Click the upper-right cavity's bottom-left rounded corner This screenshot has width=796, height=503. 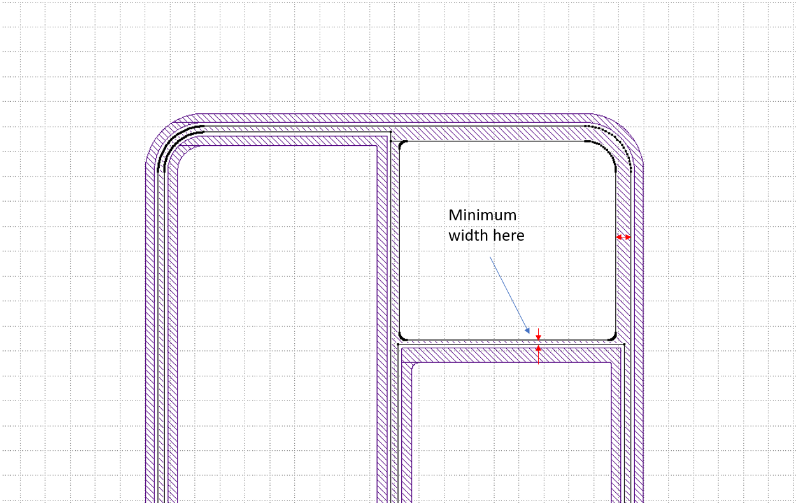click(402, 336)
